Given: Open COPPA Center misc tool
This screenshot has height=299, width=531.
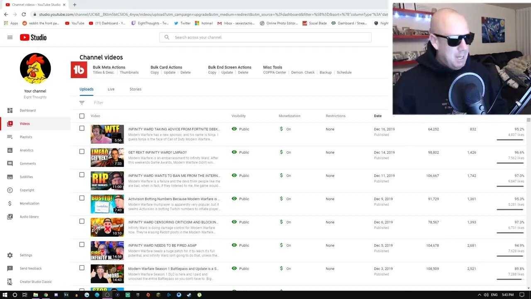Looking at the screenshot, I should (x=275, y=72).
